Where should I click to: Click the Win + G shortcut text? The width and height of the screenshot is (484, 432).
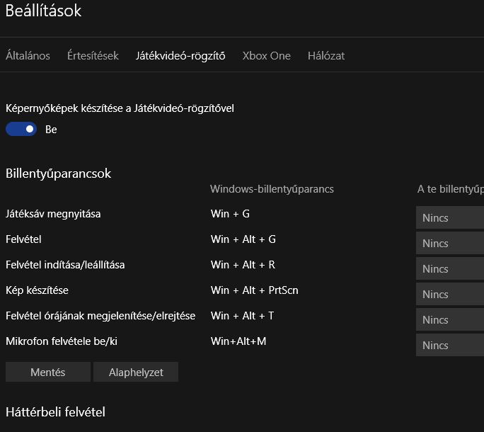pos(230,214)
